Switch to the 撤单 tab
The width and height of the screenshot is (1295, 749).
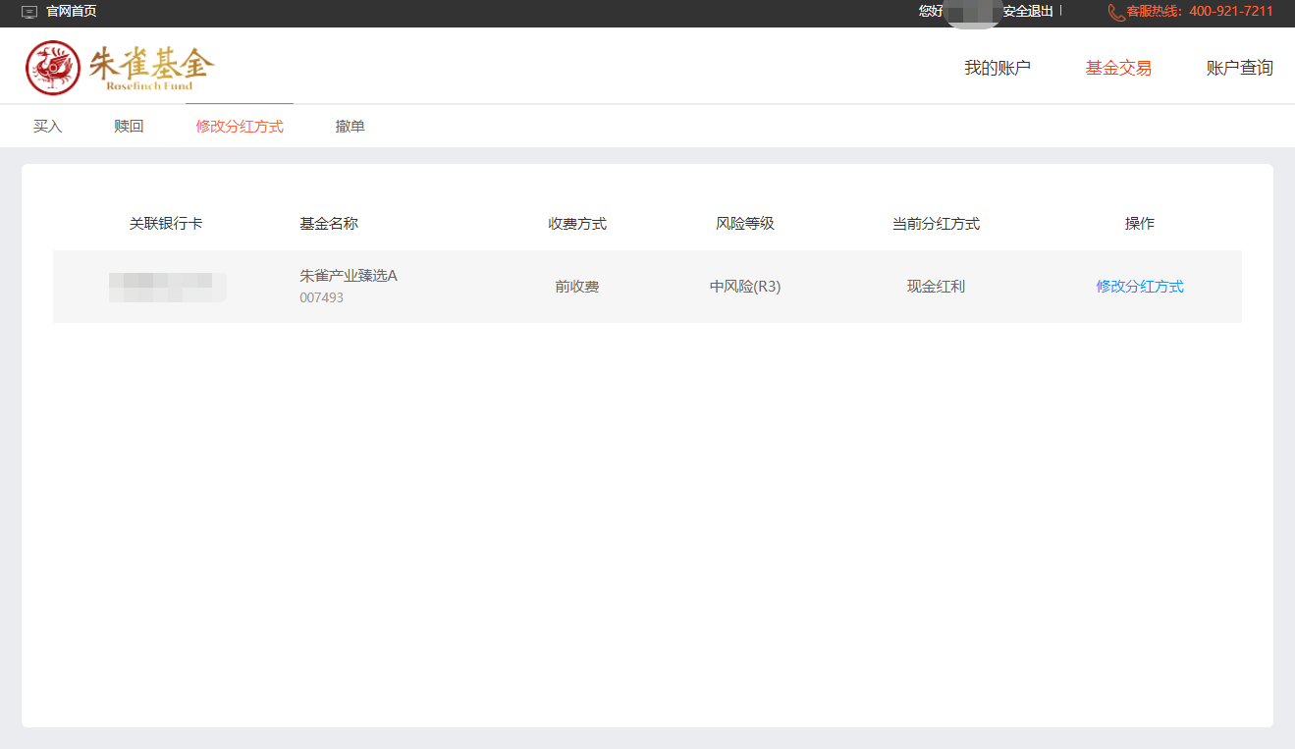(x=350, y=127)
